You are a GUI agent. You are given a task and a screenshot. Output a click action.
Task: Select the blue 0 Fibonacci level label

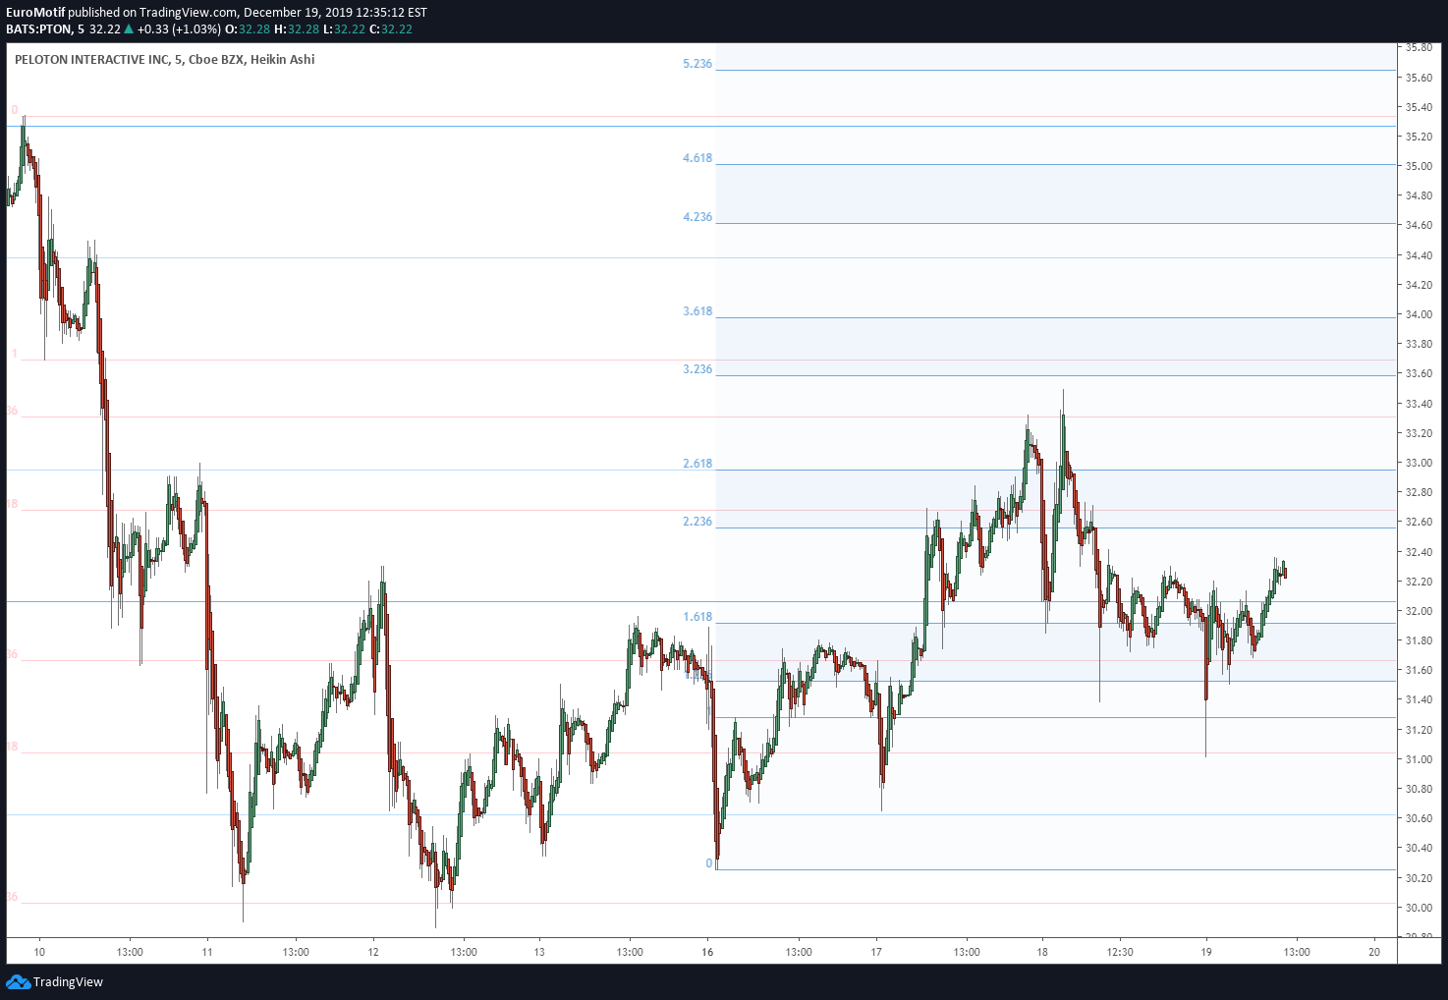tap(709, 863)
